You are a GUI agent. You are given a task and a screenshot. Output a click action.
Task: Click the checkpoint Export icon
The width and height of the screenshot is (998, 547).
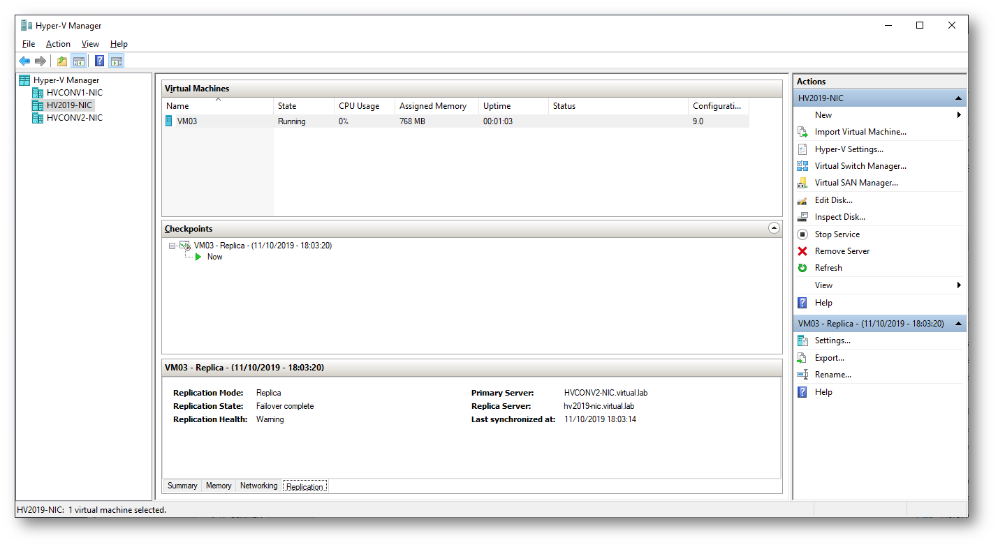(x=802, y=358)
